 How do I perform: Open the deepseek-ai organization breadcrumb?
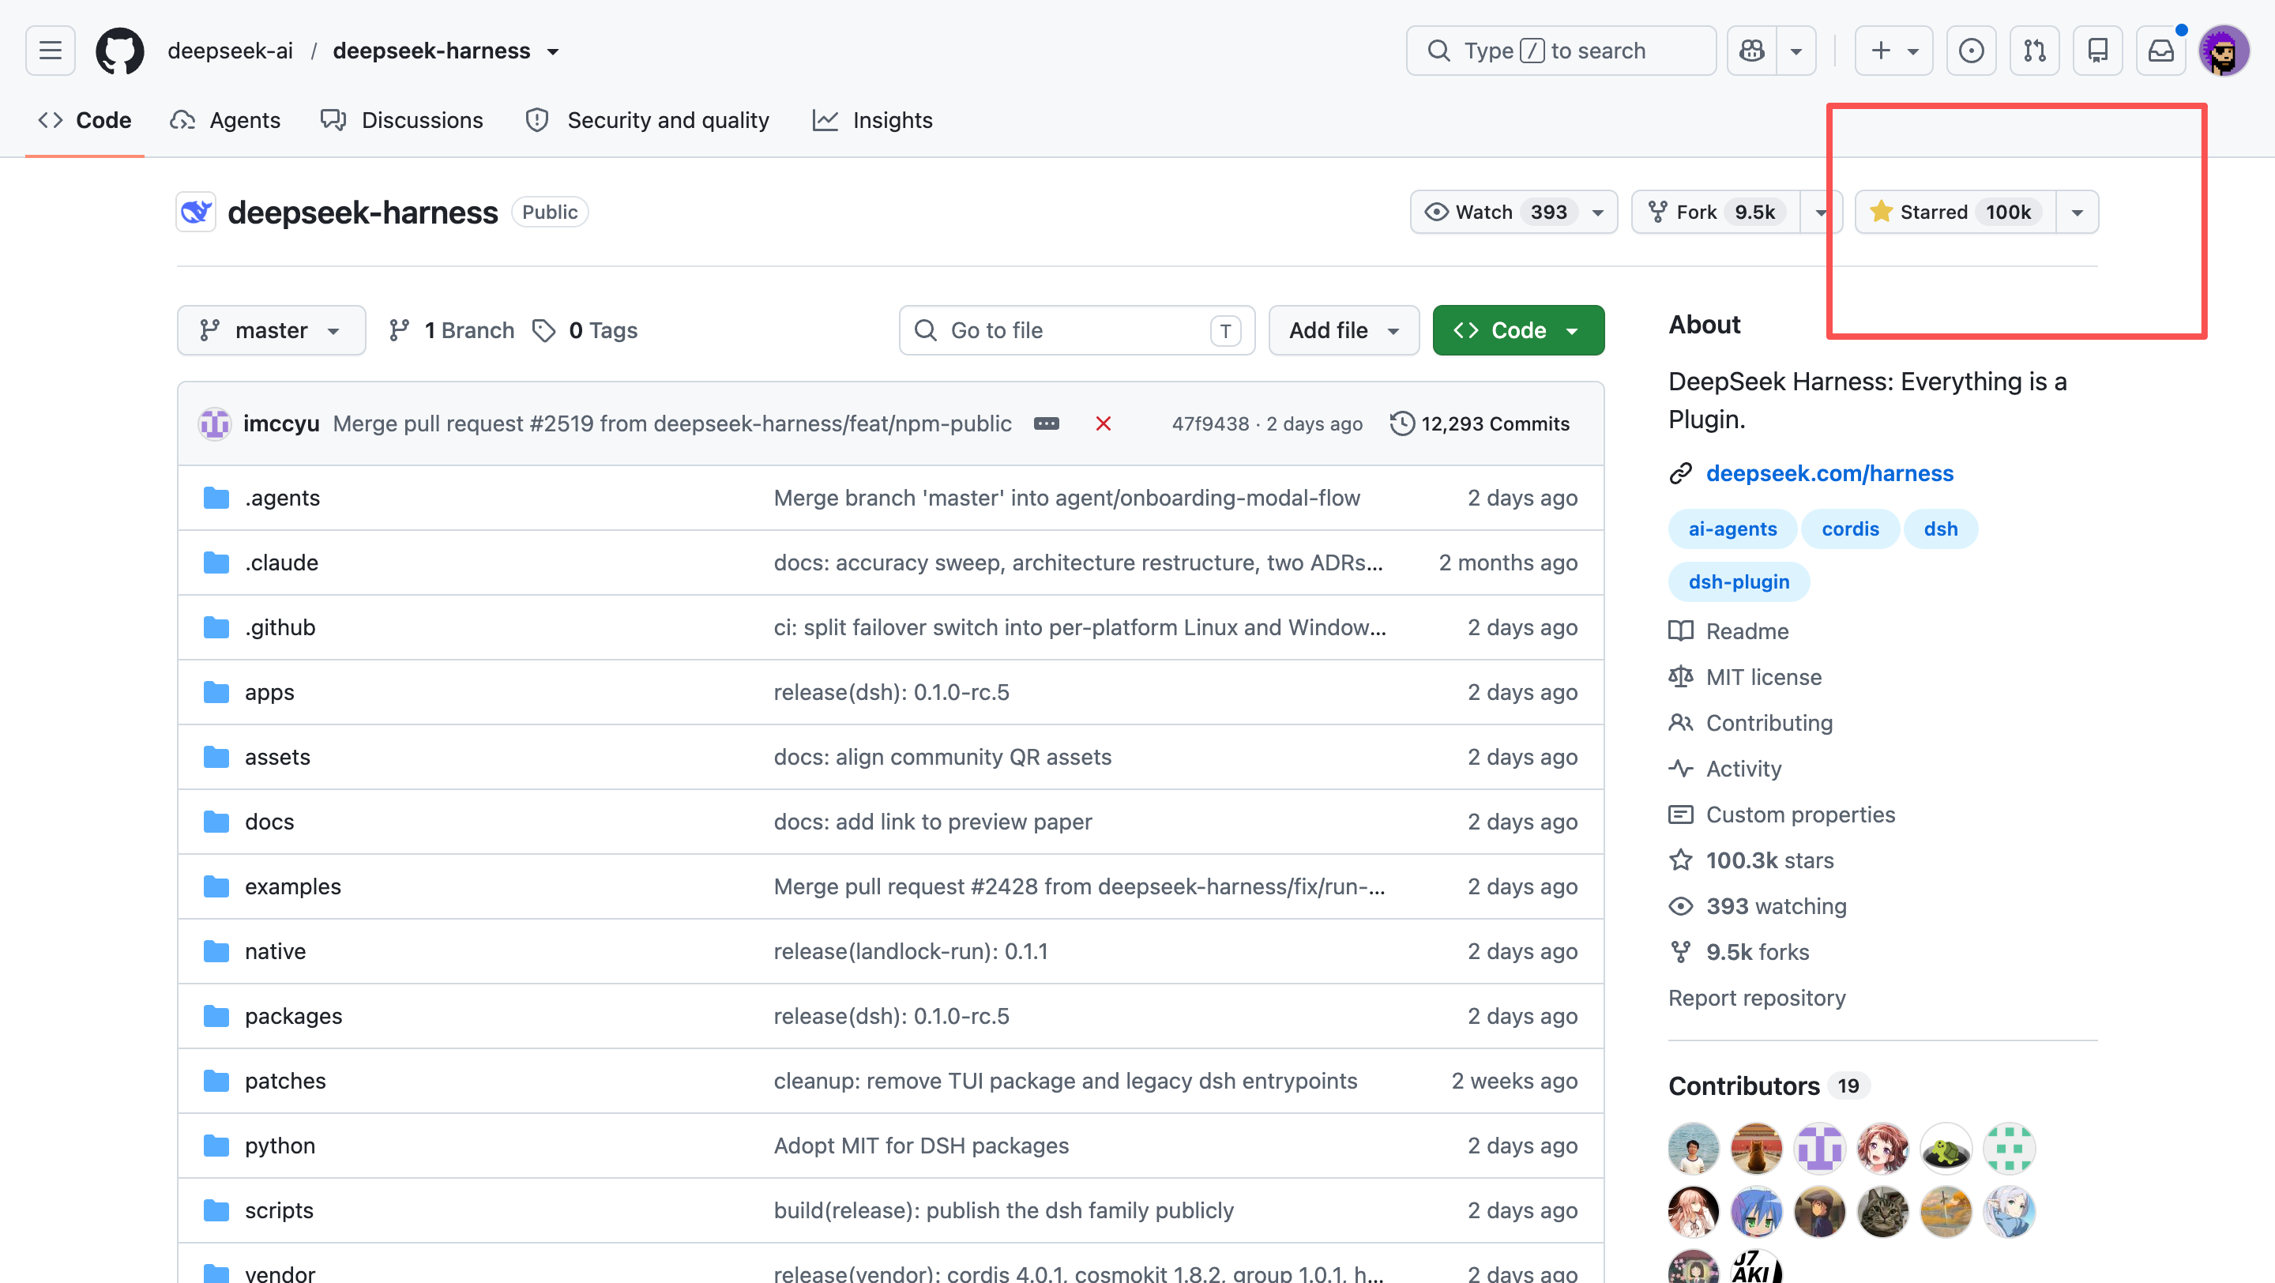click(x=230, y=51)
